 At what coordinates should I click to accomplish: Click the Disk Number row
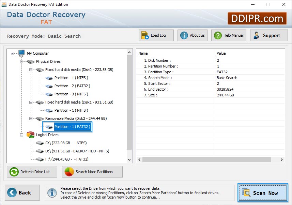(211, 60)
